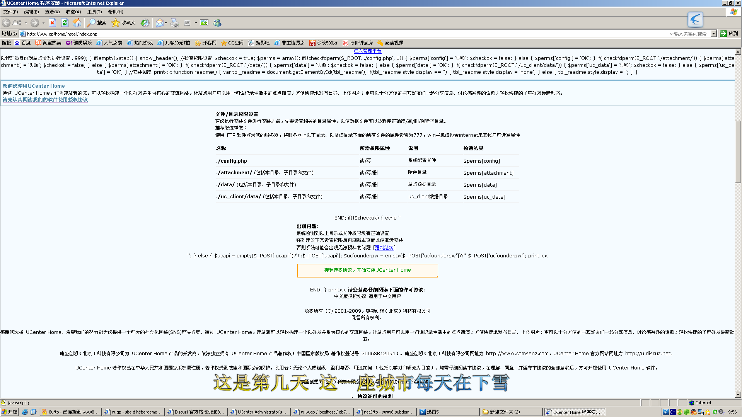Screen dimensions: 742x417
Task: Open 人气女装 bookmark in links bar
Action: click(x=109, y=43)
